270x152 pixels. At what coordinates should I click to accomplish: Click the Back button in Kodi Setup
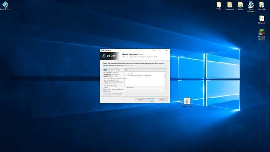click(140, 100)
